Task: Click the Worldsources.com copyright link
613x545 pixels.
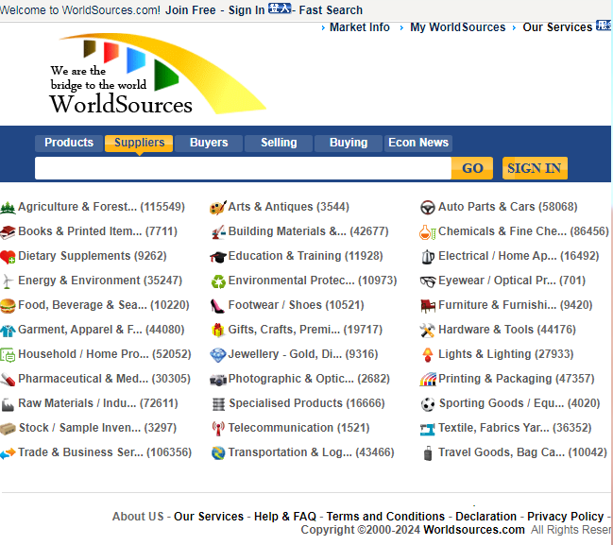Action: pyautogui.click(x=474, y=530)
